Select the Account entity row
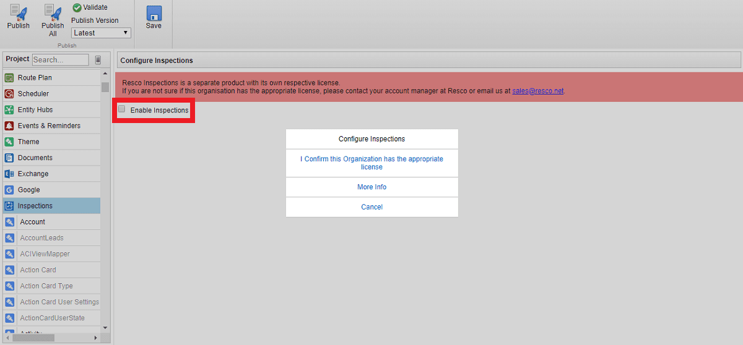 coord(51,222)
